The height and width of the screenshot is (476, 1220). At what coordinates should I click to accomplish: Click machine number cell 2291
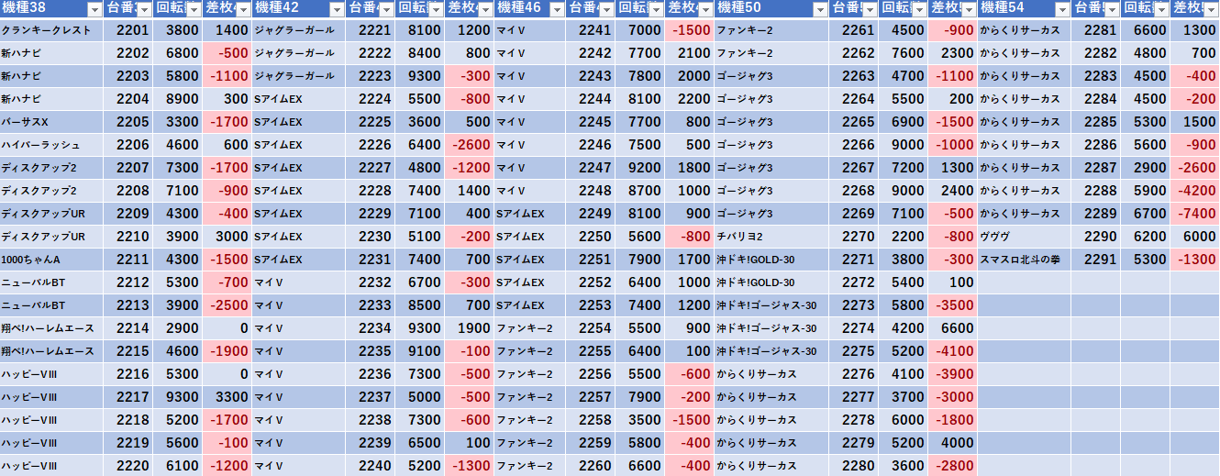click(x=1096, y=260)
